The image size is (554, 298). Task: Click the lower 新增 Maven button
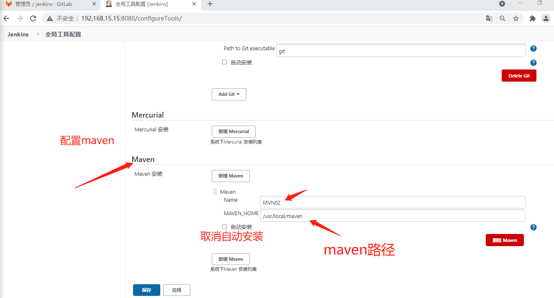point(231,259)
